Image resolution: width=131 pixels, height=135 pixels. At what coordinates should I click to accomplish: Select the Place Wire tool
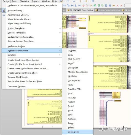[x=65, y=5]
